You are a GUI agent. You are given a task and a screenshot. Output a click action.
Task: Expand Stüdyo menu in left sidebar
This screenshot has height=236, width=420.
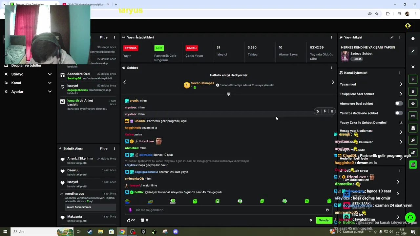(x=50, y=74)
